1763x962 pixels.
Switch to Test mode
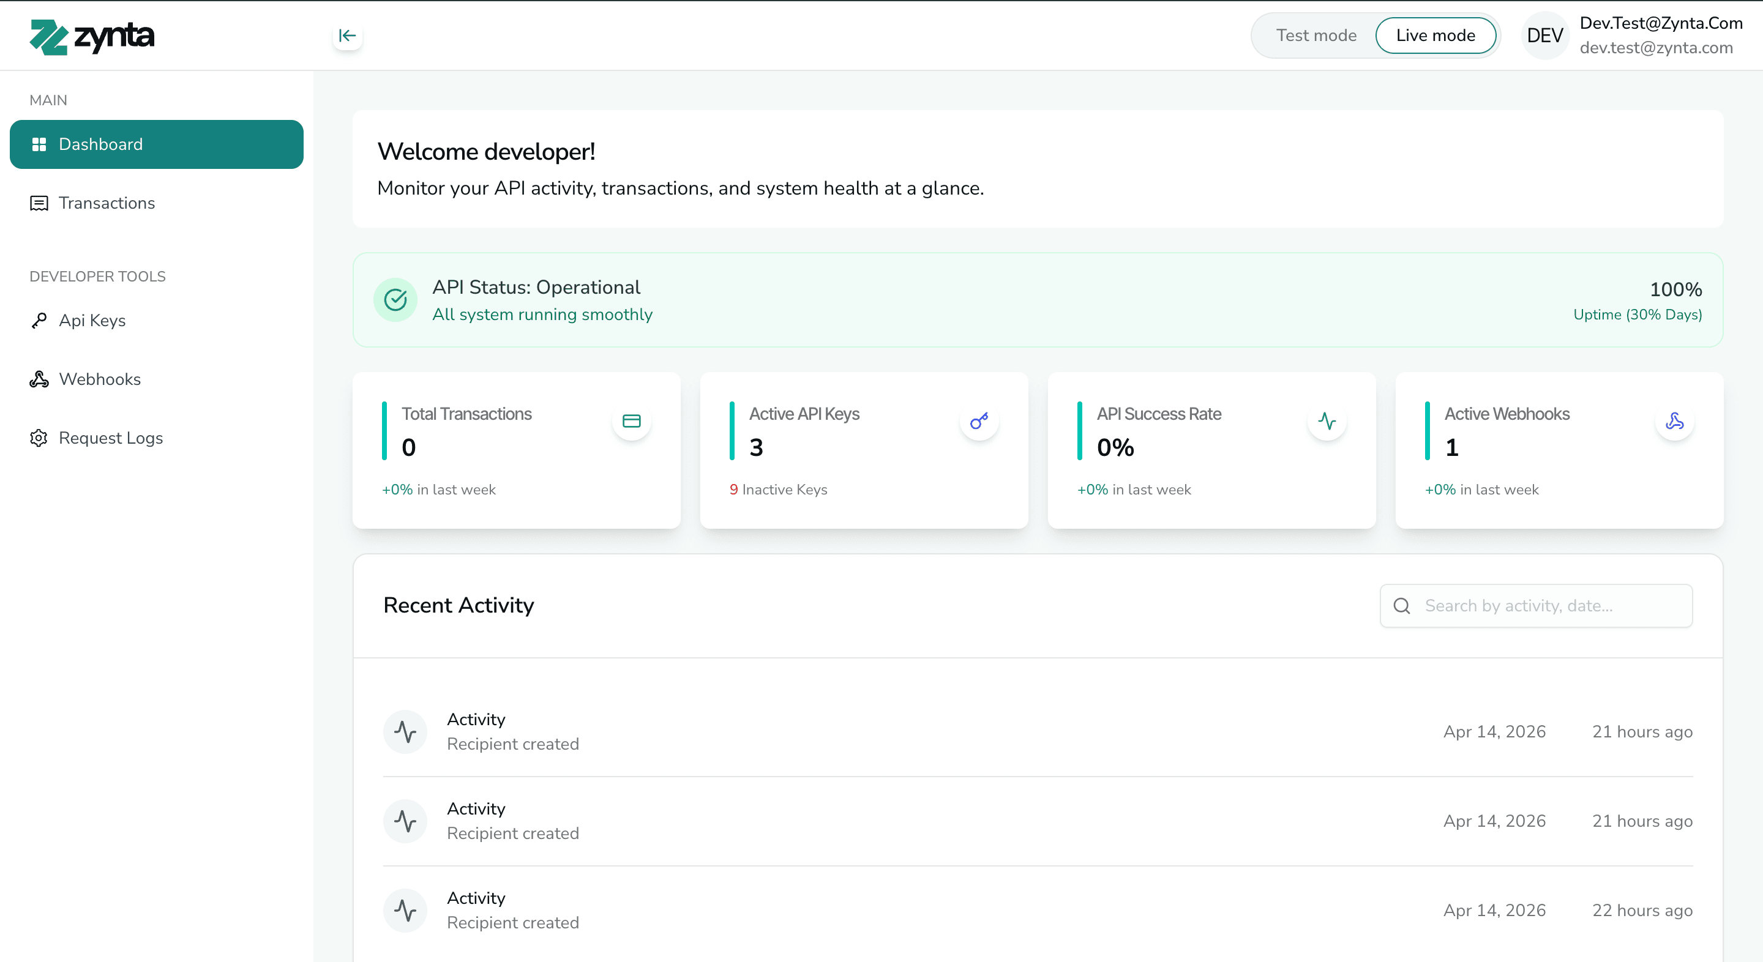tap(1316, 35)
